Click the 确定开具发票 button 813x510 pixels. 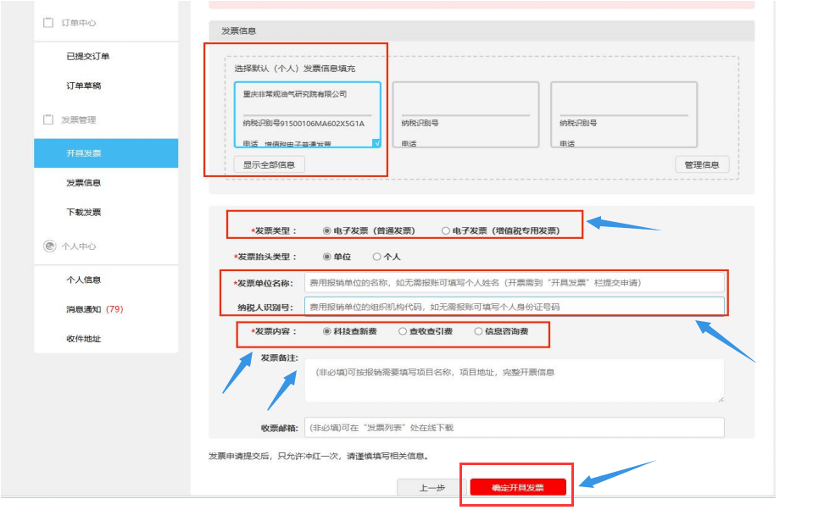tap(517, 487)
